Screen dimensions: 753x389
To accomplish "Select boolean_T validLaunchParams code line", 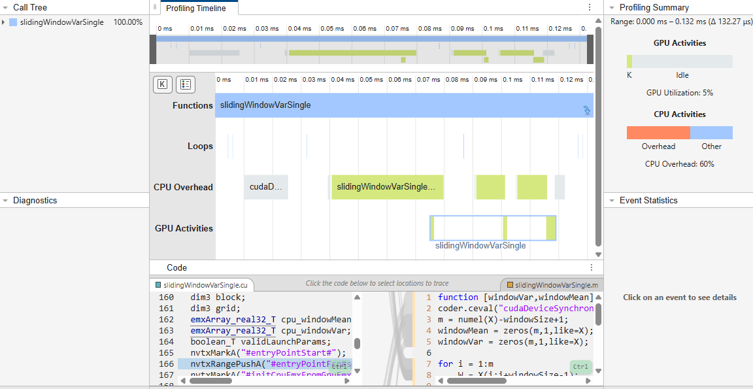I will pyautogui.click(x=261, y=342).
